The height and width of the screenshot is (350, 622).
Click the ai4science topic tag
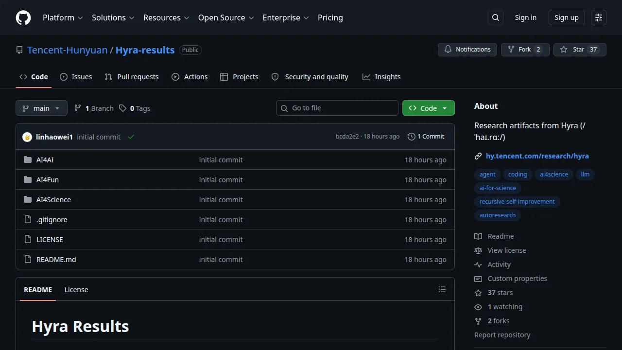554,175
